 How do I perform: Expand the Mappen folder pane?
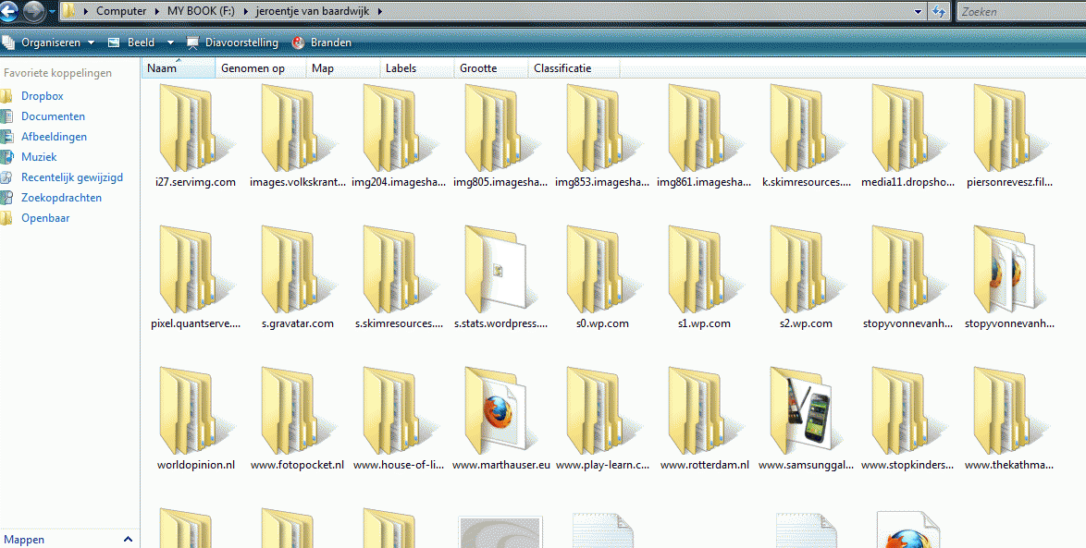(128, 539)
